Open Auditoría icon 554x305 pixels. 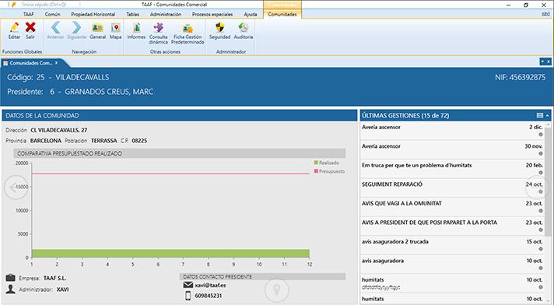click(244, 27)
